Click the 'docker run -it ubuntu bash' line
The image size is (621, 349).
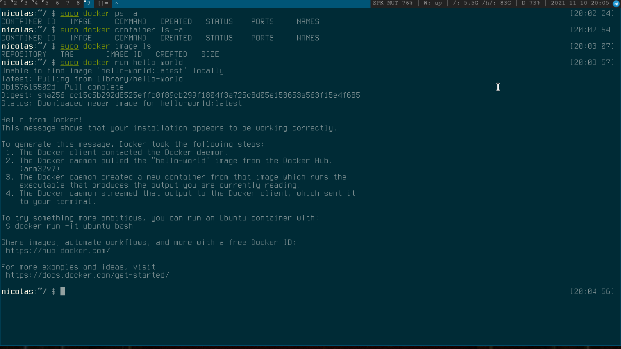pos(69,226)
